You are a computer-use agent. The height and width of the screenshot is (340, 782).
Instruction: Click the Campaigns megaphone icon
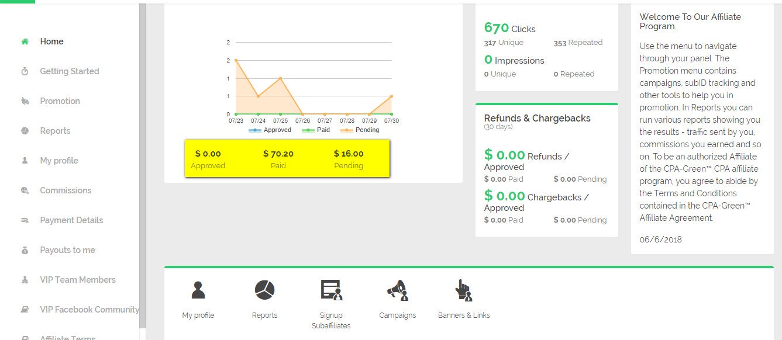397,290
